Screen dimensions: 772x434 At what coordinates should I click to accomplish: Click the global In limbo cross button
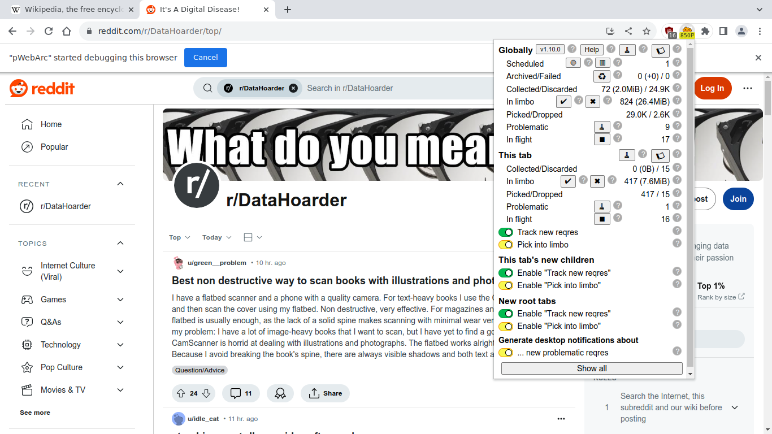[592, 102]
